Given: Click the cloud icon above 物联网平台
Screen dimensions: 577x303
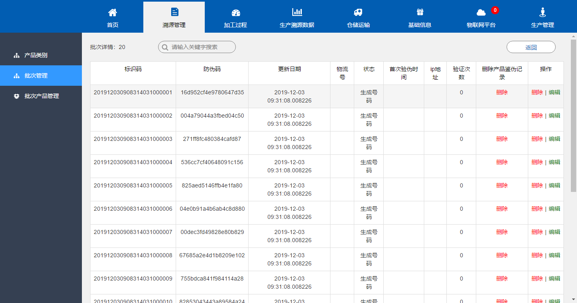Looking at the screenshot, I should point(481,13).
